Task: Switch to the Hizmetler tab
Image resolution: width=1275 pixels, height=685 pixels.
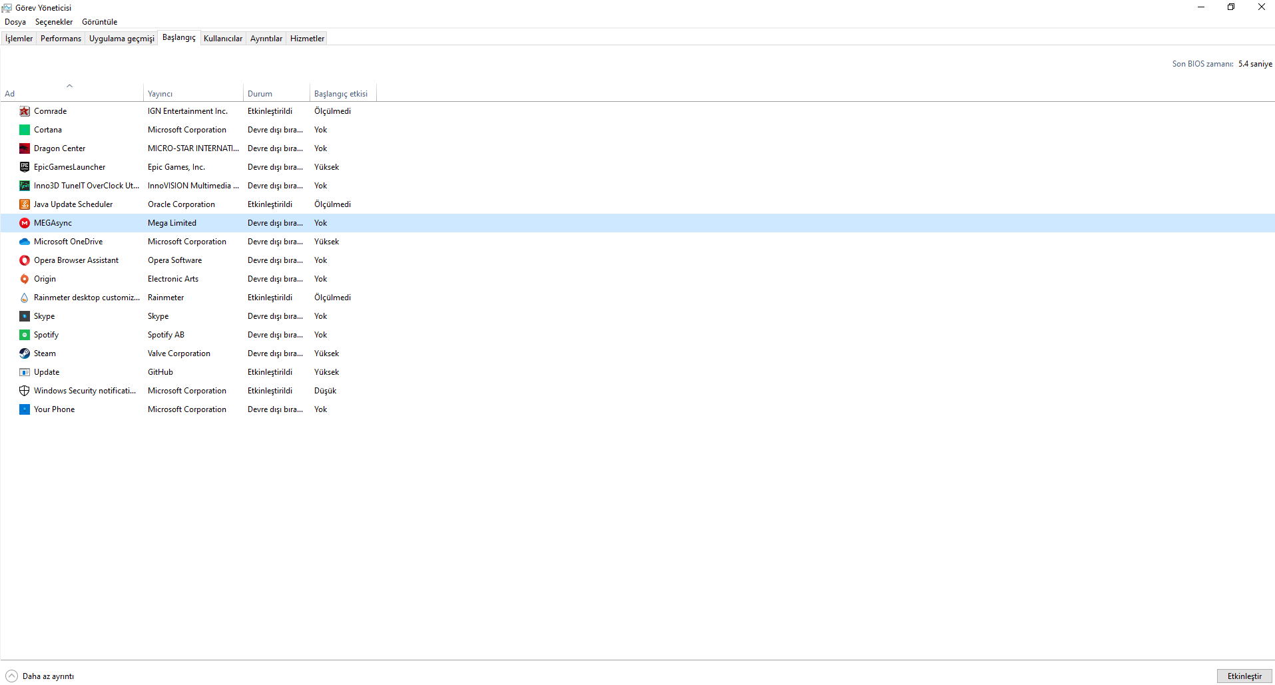Action: click(x=307, y=39)
